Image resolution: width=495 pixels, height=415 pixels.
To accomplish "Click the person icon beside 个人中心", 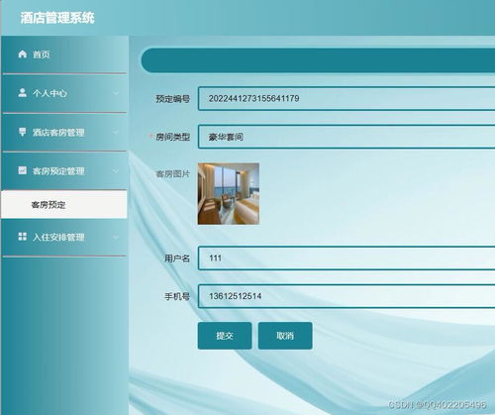I will pyautogui.click(x=23, y=93).
